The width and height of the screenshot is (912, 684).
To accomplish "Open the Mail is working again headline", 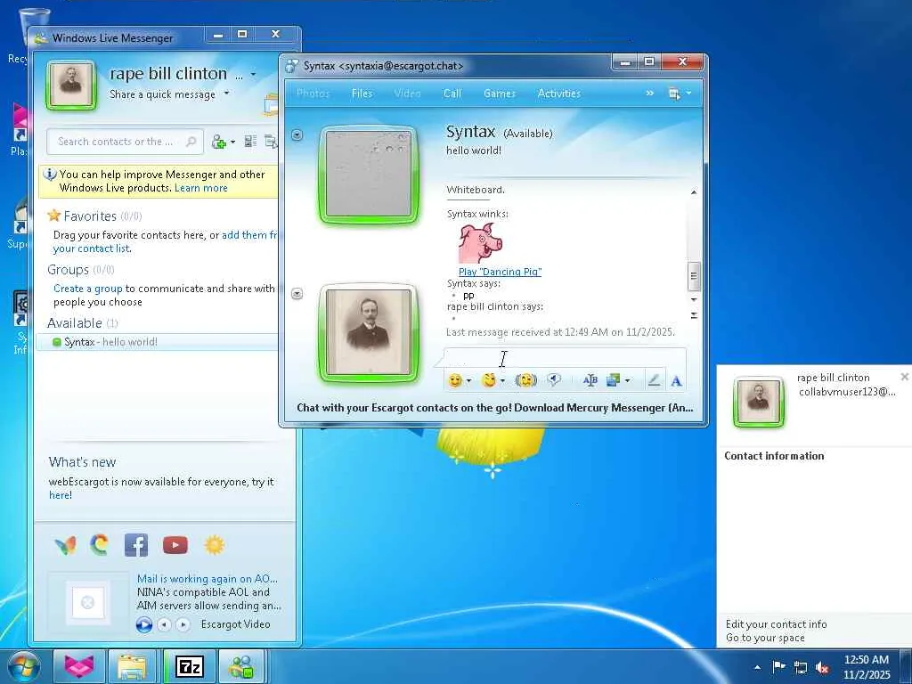I will coord(207,579).
